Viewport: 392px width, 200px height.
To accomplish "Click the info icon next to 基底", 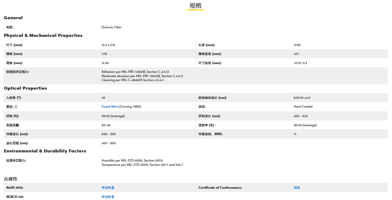I will click(x=16, y=107).
